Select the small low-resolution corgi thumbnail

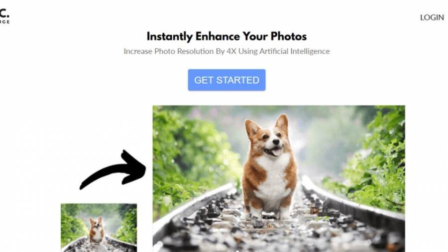coord(99,228)
